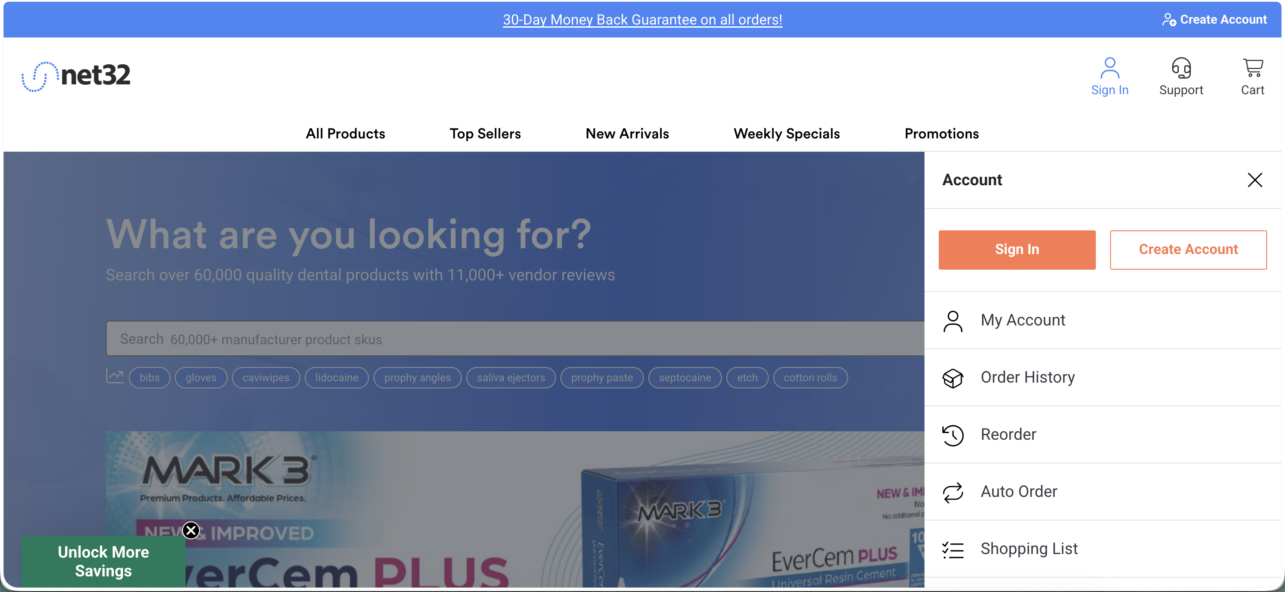Click the outlined Create Account button
Image resolution: width=1285 pixels, height=592 pixels.
pos(1188,250)
